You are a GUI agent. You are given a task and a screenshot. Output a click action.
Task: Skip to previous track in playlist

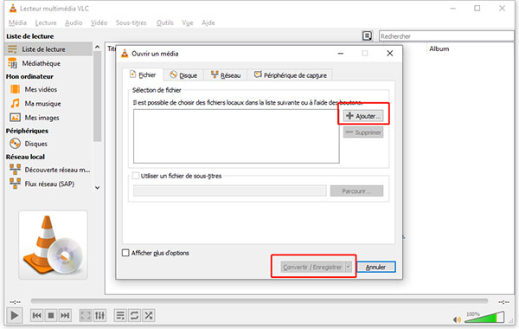click(x=36, y=315)
